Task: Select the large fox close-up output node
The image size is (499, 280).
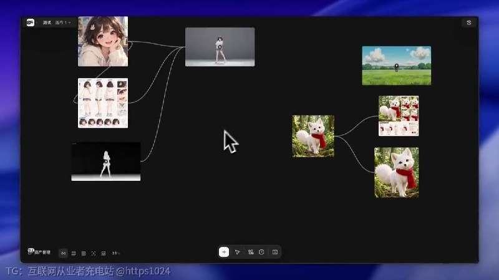Action: tap(397, 173)
